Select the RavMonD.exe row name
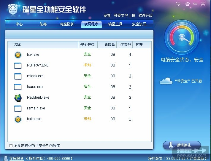 tap(38, 97)
